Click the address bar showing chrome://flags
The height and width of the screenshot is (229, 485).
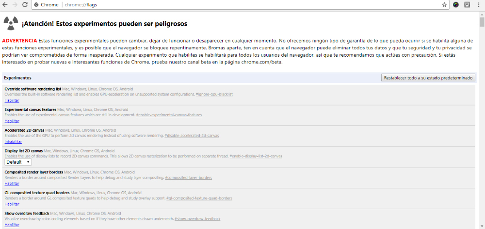tap(242, 5)
